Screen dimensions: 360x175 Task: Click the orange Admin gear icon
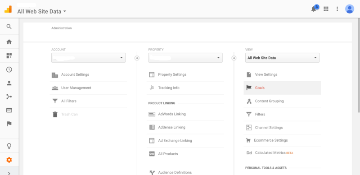coord(9,160)
